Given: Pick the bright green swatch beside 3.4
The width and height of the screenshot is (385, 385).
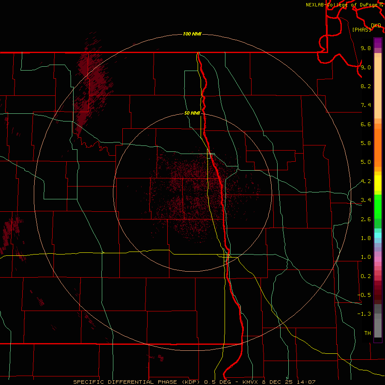Looking at the screenshot, I should click(378, 206).
